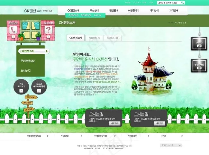Click 이용약관 footer link
Image resolution: width=209 pixels, height=155 pixels.
click(x=65, y=136)
